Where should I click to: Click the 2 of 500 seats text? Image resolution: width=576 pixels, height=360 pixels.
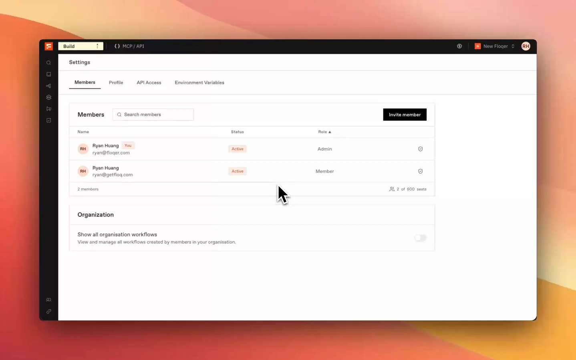408,189
